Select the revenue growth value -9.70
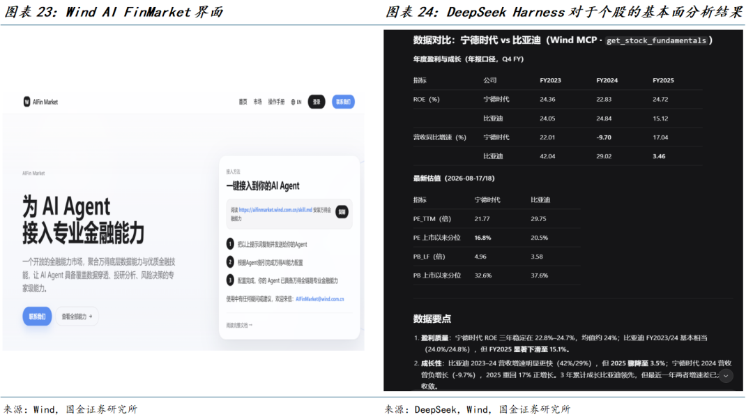Image resolution: width=753 pixels, height=417 pixels. (604, 137)
